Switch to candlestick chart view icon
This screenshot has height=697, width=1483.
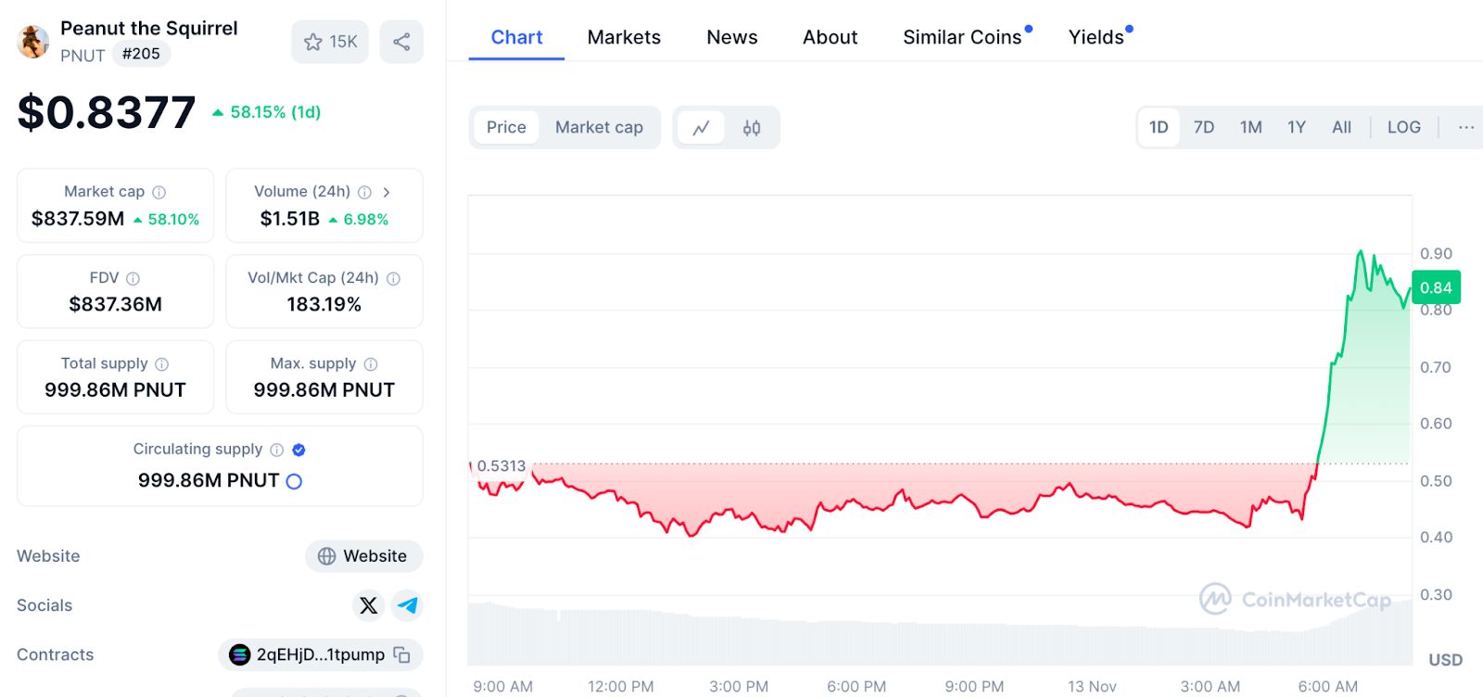[x=752, y=128]
